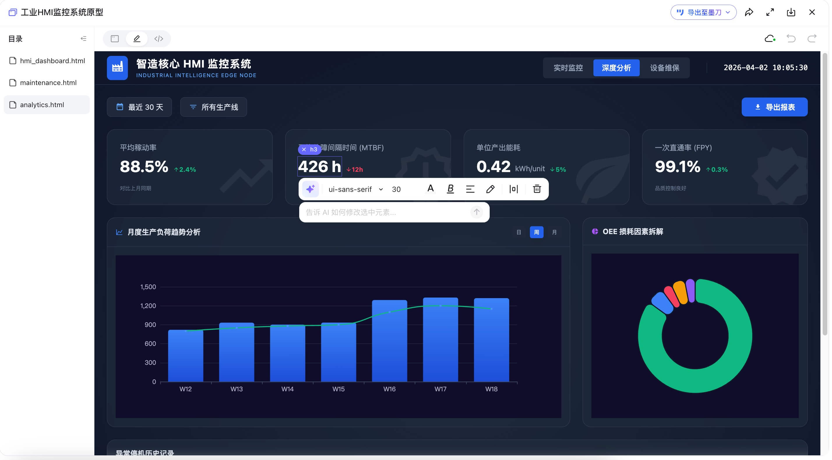This screenshot has height=460, width=832.
Task: Switch chart to daily view (日)
Action: point(519,232)
